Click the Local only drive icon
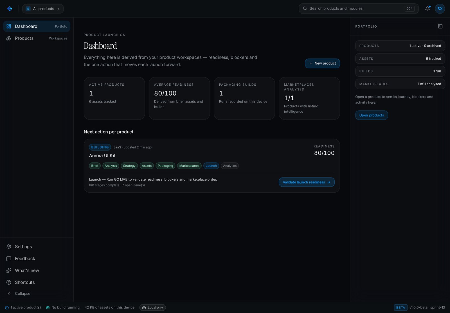 tap(144, 308)
